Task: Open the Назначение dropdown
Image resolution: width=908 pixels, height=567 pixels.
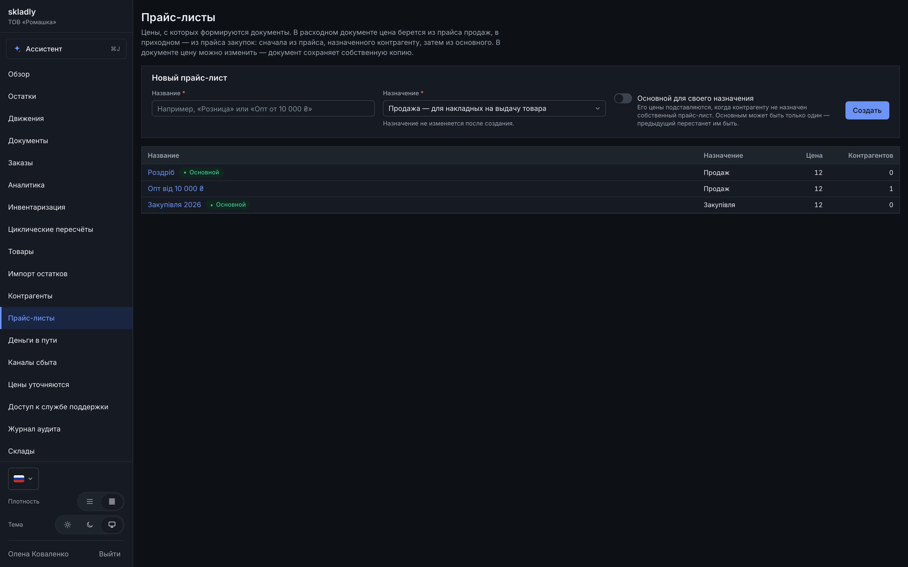Action: pyautogui.click(x=494, y=108)
